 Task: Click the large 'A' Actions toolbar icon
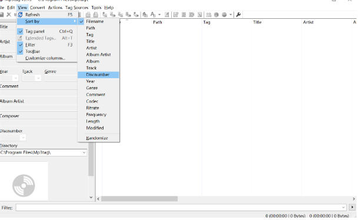click(x=153, y=15)
